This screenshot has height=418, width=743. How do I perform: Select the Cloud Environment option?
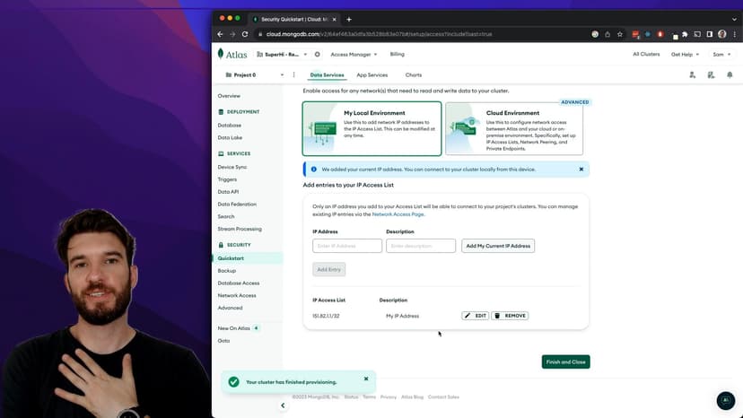point(513,128)
